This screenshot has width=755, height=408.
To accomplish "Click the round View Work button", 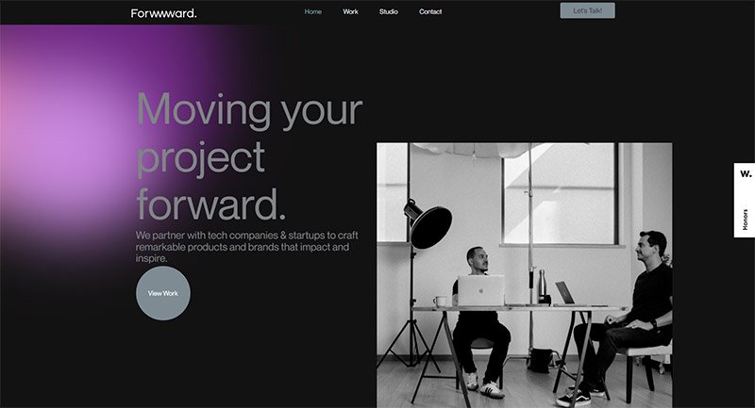I will tap(163, 293).
